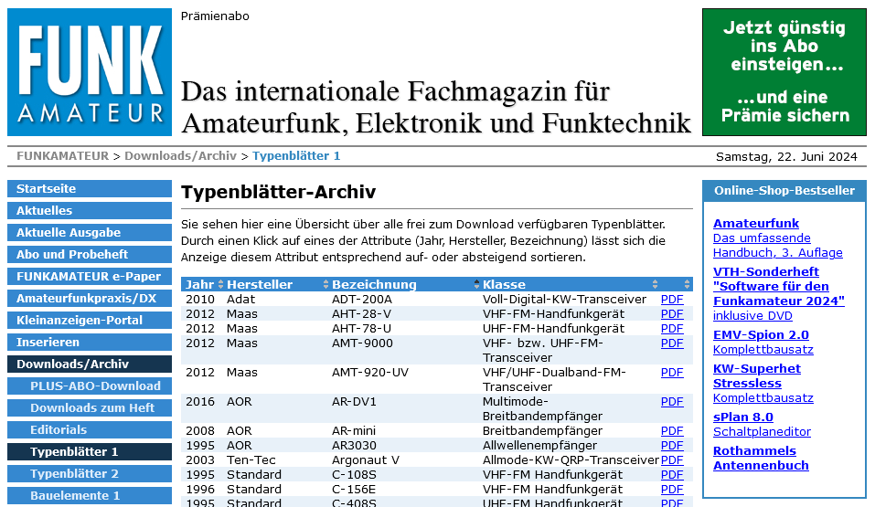This screenshot has width=875, height=507.
Task: Switch to Typenblätter 2 in sidebar
Action: coord(90,473)
